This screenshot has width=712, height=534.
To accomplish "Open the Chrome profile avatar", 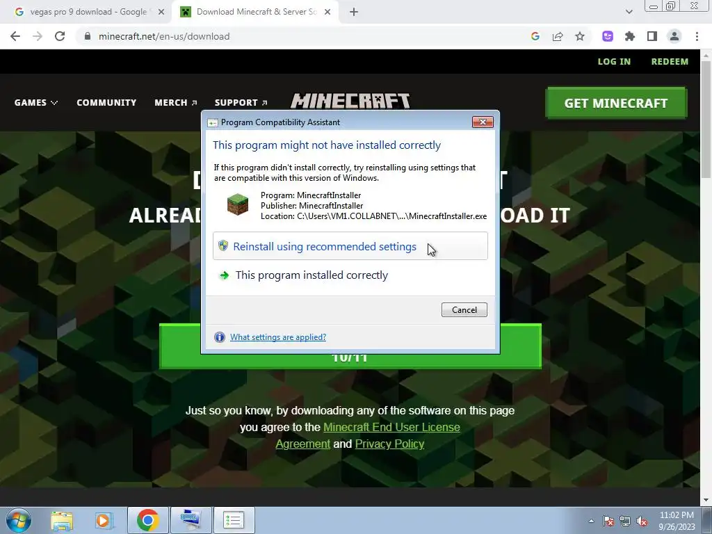I will tap(674, 36).
